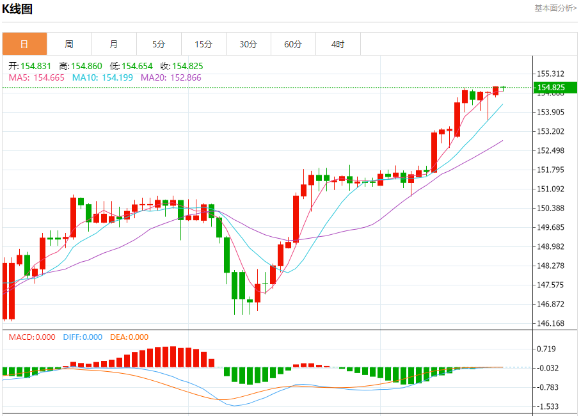
Task: Click the 155.312 price axis label
Action: pyautogui.click(x=551, y=74)
